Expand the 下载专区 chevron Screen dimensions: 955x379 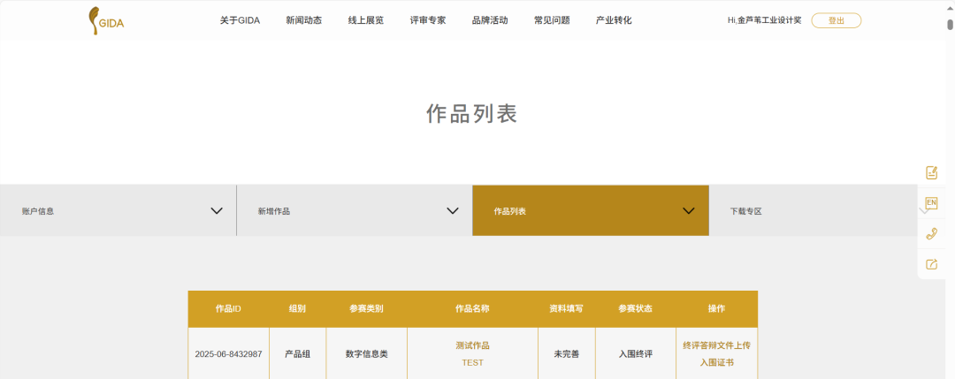(x=924, y=211)
